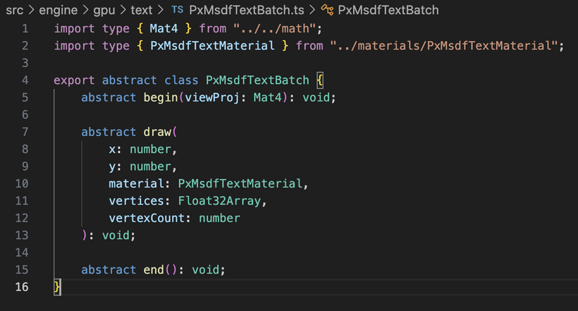Screen dimensions: 578x311
Task: Click the closing brace on line 16
Action: [x=58, y=287]
